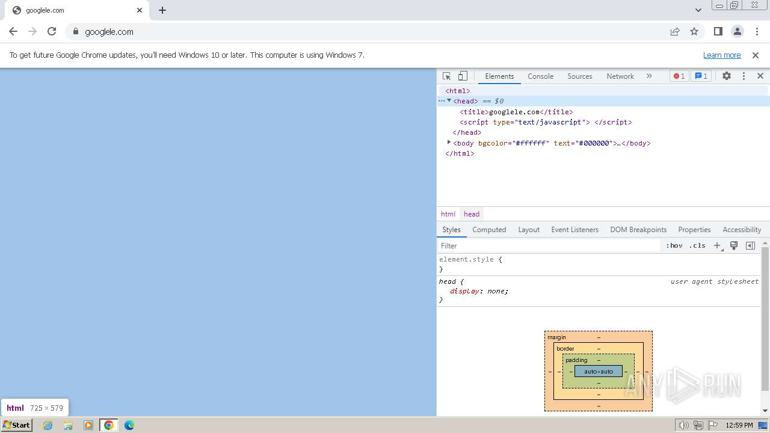This screenshot has height=433, width=770.
Task: Select the Elements tab
Action: [499, 76]
